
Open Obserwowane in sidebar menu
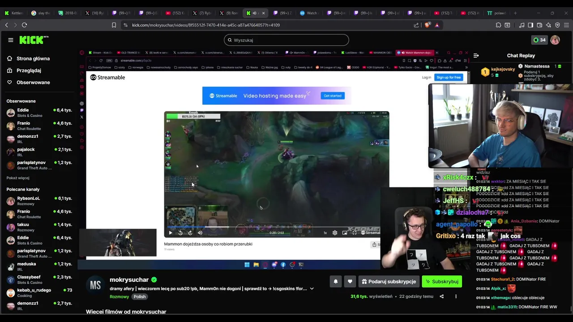coord(33,82)
